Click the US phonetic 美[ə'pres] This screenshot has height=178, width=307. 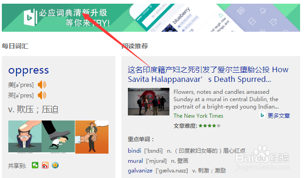(21, 85)
